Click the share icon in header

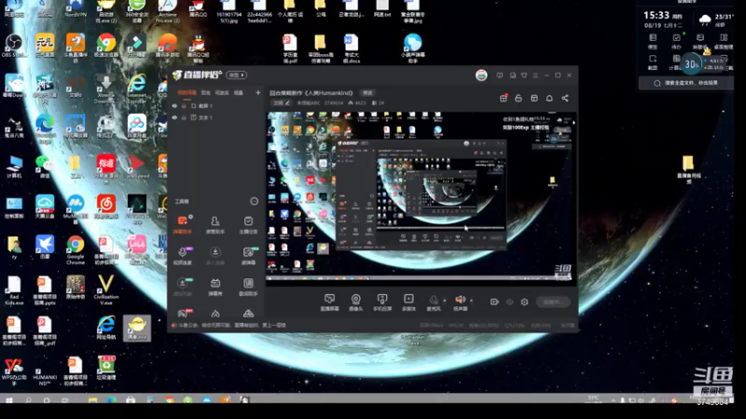[565, 98]
